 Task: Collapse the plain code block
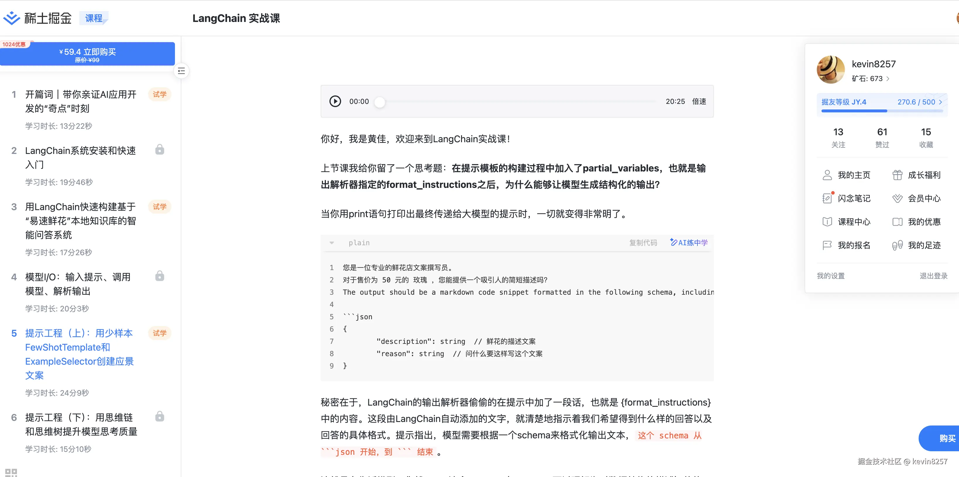point(331,242)
